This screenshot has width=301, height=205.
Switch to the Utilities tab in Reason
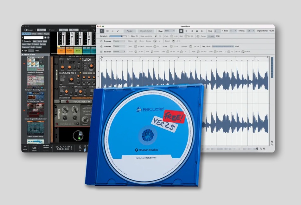click(x=40, y=34)
